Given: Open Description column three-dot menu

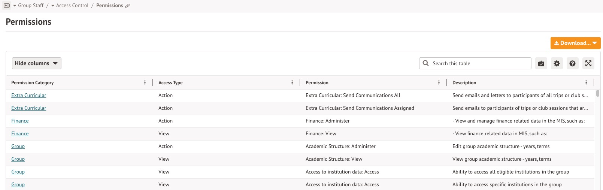Looking at the screenshot, I should click(x=586, y=82).
